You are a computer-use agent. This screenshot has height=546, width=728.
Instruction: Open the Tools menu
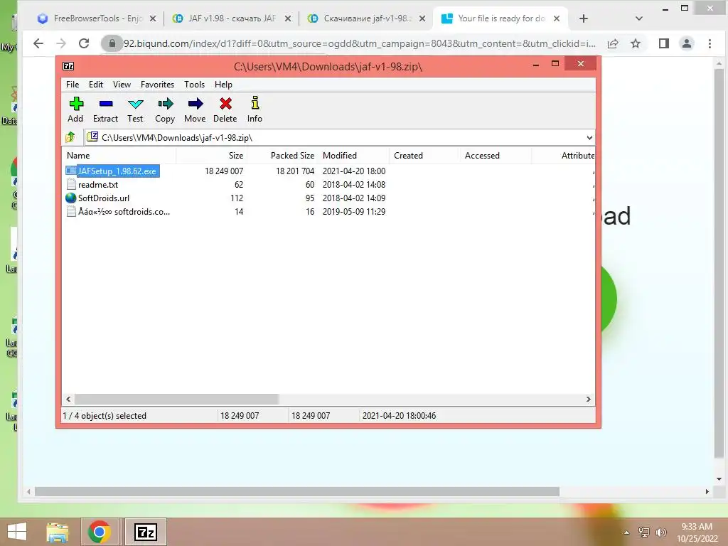click(x=195, y=85)
